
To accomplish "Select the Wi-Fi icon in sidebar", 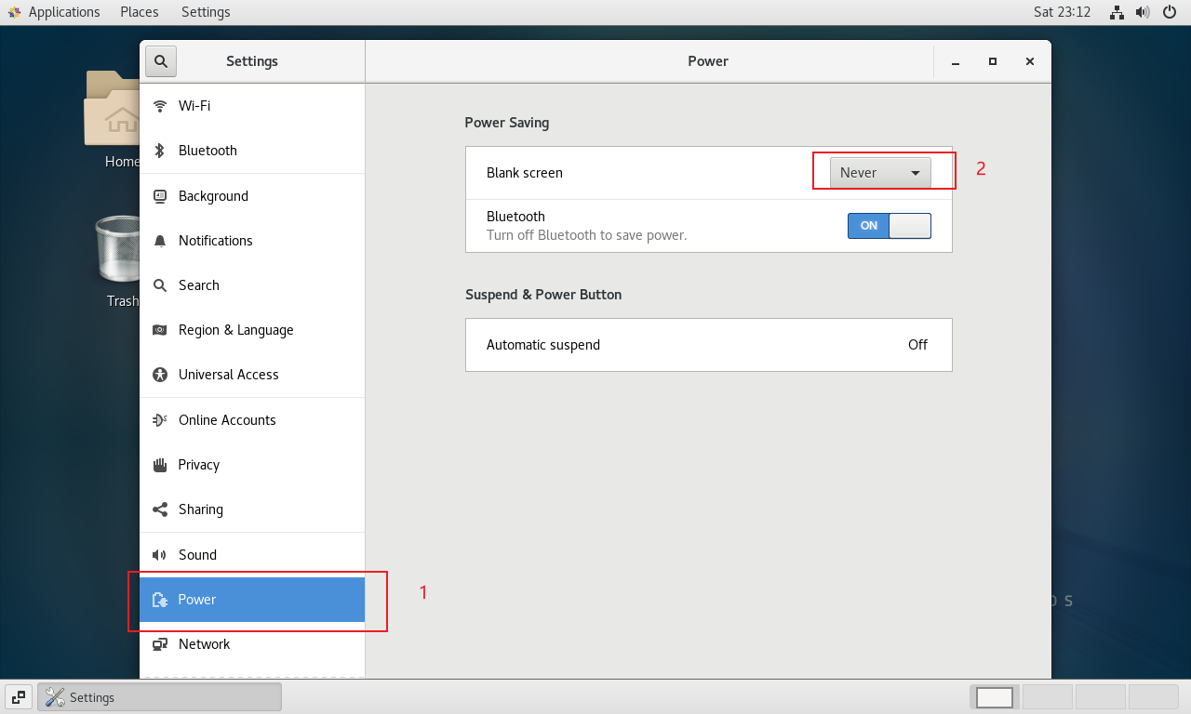I will [160, 106].
